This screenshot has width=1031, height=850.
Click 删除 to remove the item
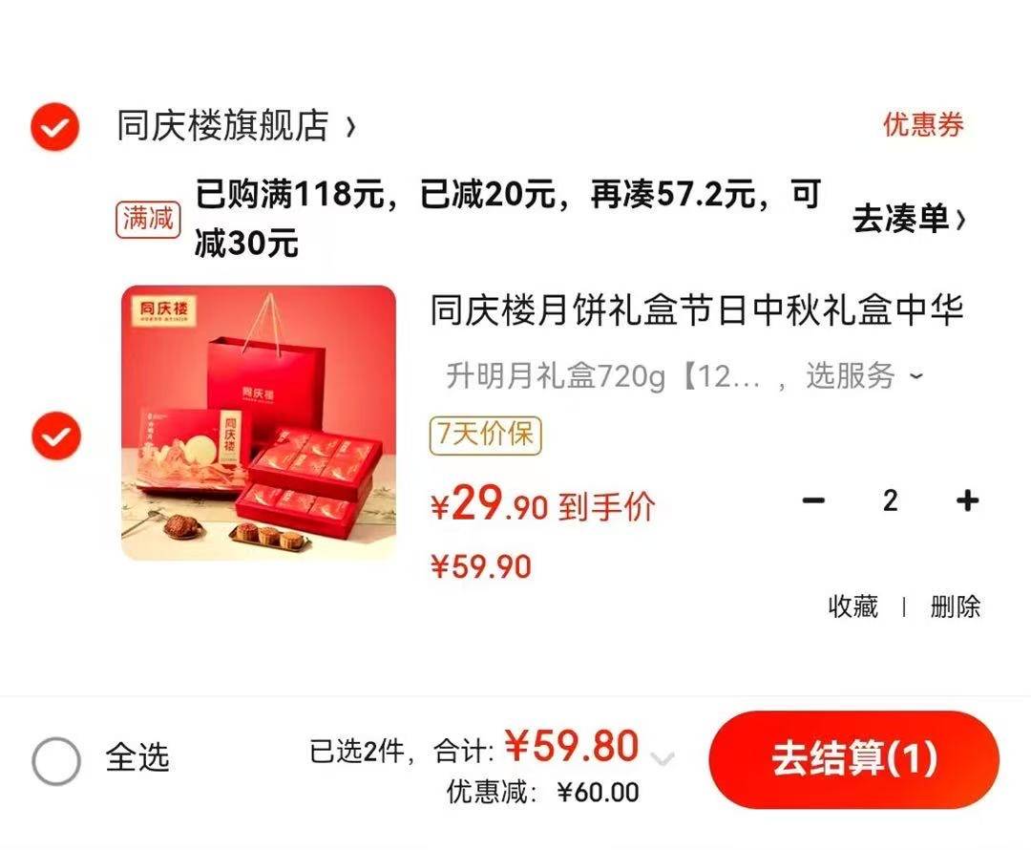[955, 606]
